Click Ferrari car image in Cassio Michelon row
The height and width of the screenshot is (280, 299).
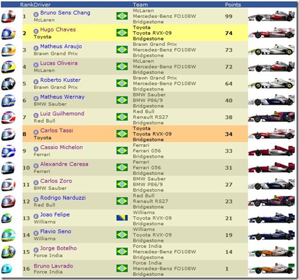[271, 151]
